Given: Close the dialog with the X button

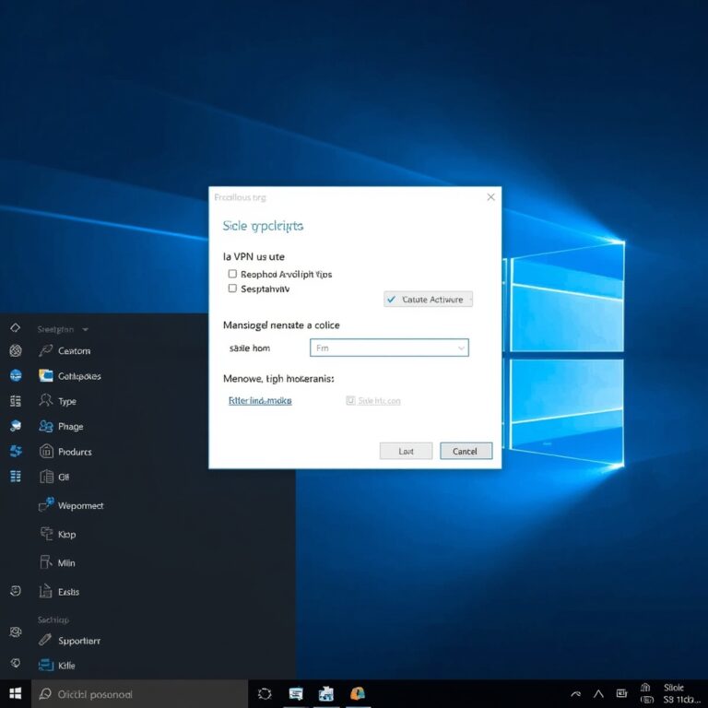Looking at the screenshot, I should tap(490, 197).
